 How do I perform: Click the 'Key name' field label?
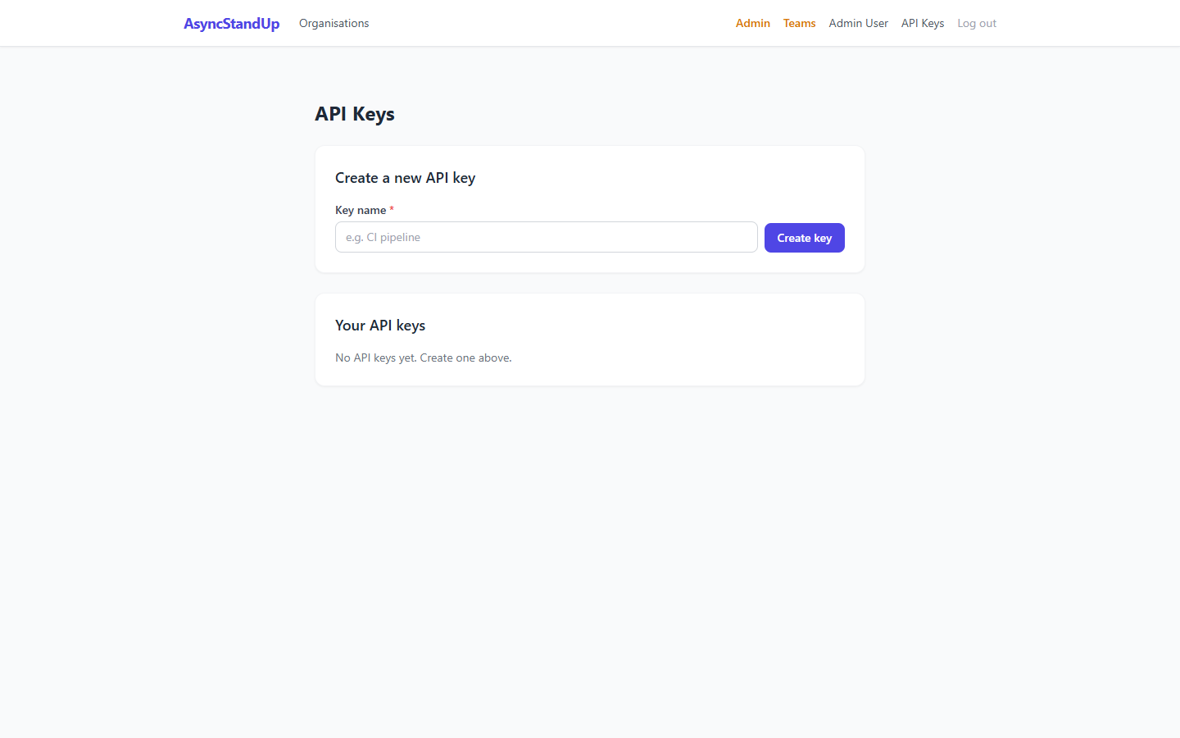(x=365, y=210)
